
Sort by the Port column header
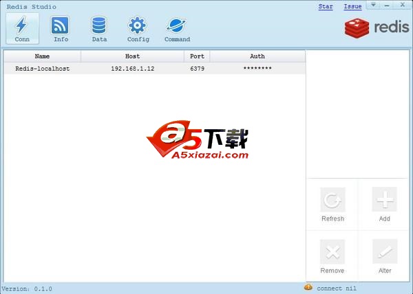(197, 56)
